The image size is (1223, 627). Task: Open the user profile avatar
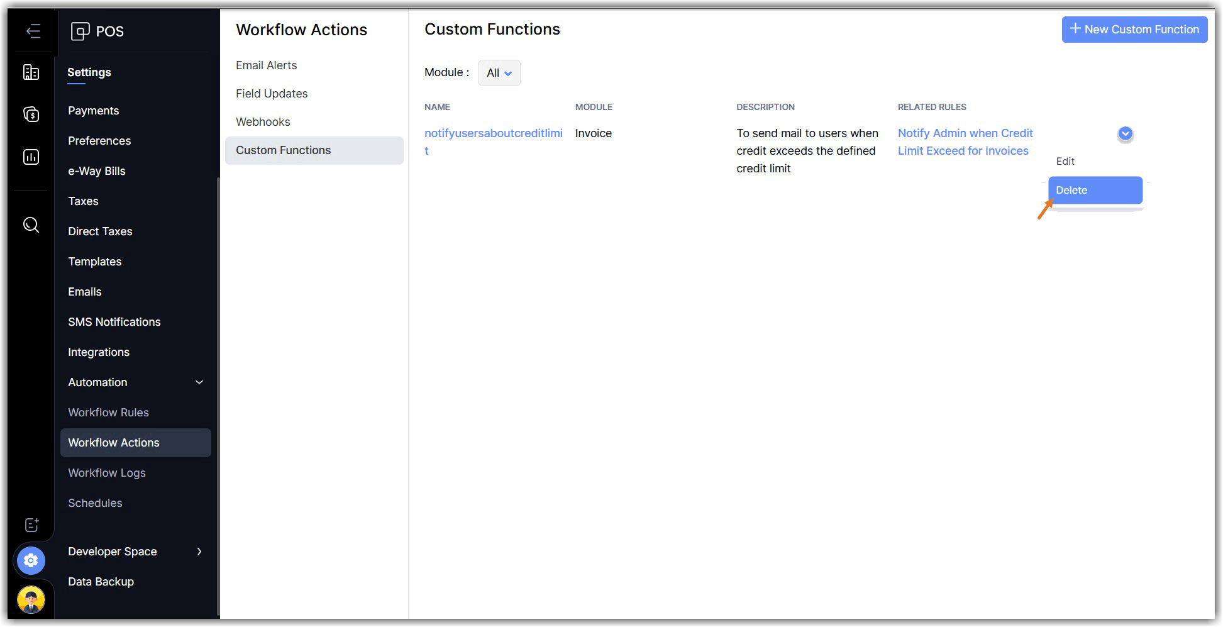click(x=31, y=599)
